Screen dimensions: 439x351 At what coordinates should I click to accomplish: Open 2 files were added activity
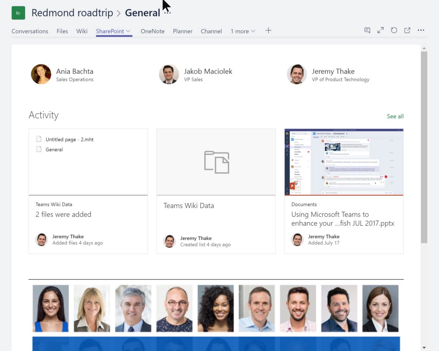[63, 215]
